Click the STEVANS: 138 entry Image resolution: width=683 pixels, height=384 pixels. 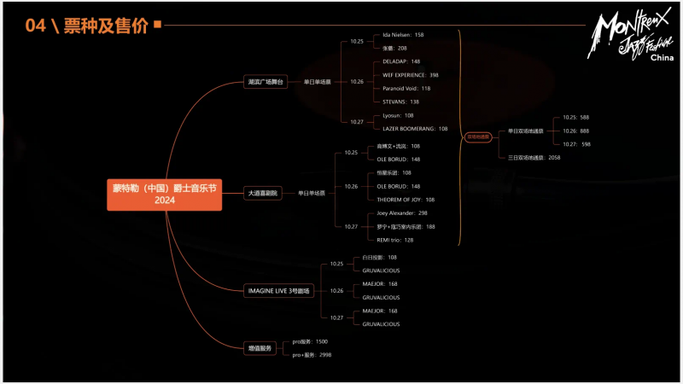point(400,102)
